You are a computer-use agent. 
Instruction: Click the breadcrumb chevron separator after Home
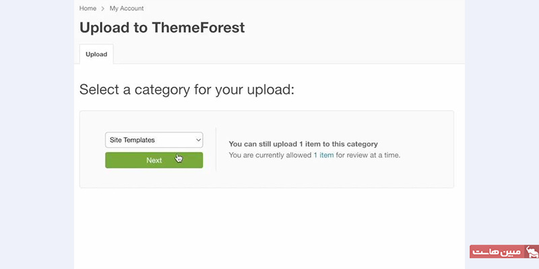[103, 9]
